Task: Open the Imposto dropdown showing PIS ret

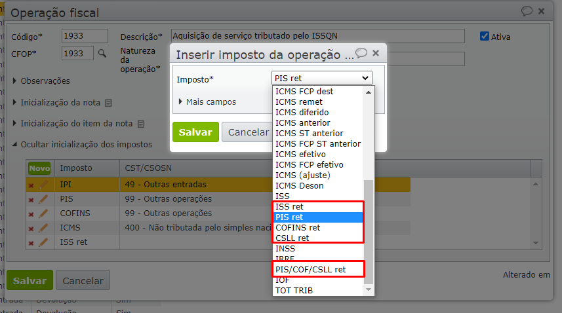Action: 322,78
